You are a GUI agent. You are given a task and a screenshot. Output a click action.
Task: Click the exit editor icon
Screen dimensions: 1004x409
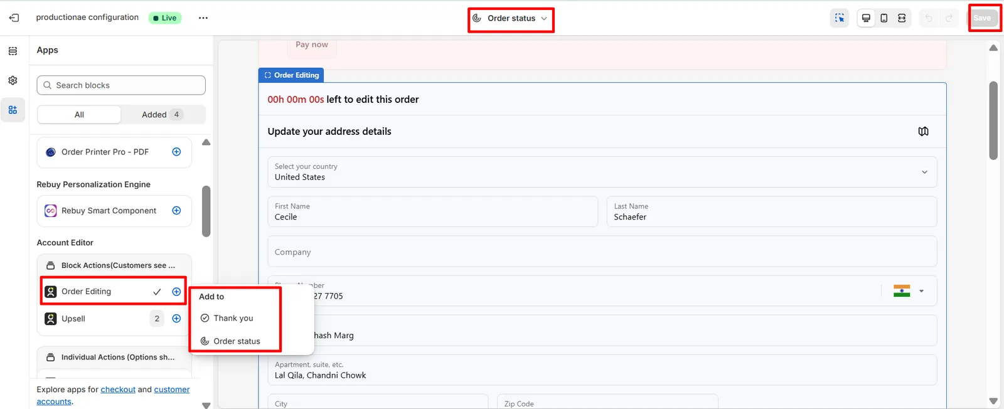(x=14, y=18)
